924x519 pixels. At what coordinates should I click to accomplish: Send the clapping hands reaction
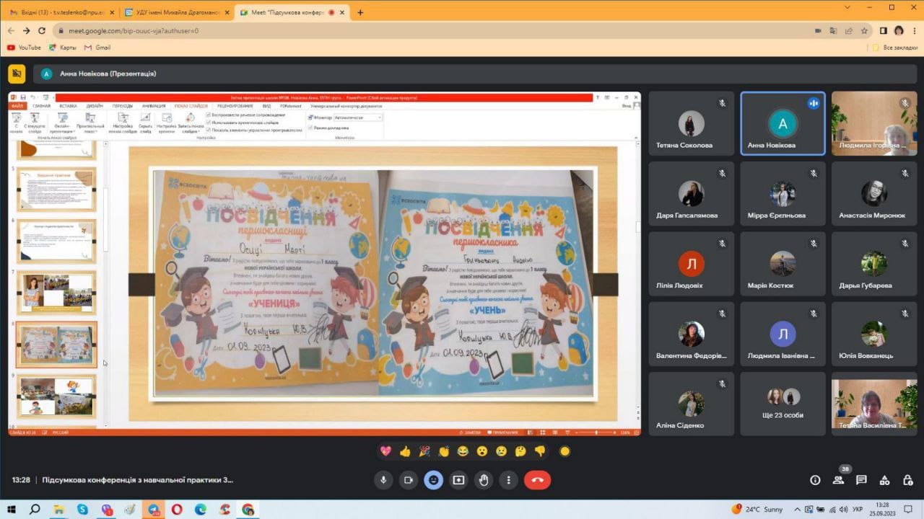(443, 451)
